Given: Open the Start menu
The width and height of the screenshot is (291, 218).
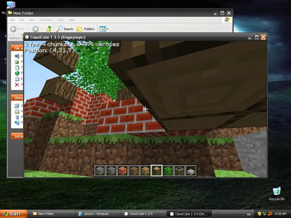Looking at the screenshot, I should point(14,214).
